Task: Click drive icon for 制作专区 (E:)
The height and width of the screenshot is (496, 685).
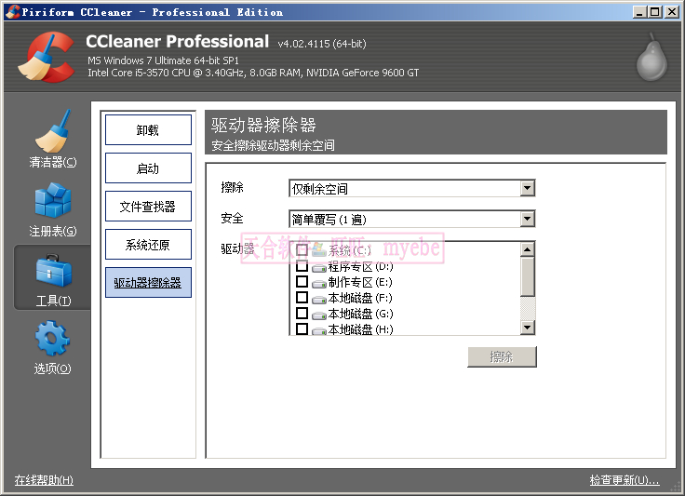Action: tap(319, 284)
